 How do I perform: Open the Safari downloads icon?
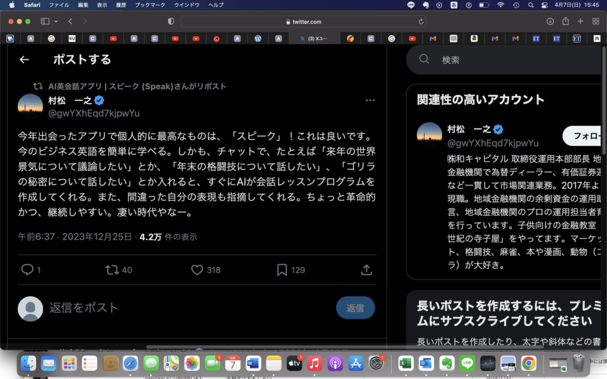pos(550,21)
